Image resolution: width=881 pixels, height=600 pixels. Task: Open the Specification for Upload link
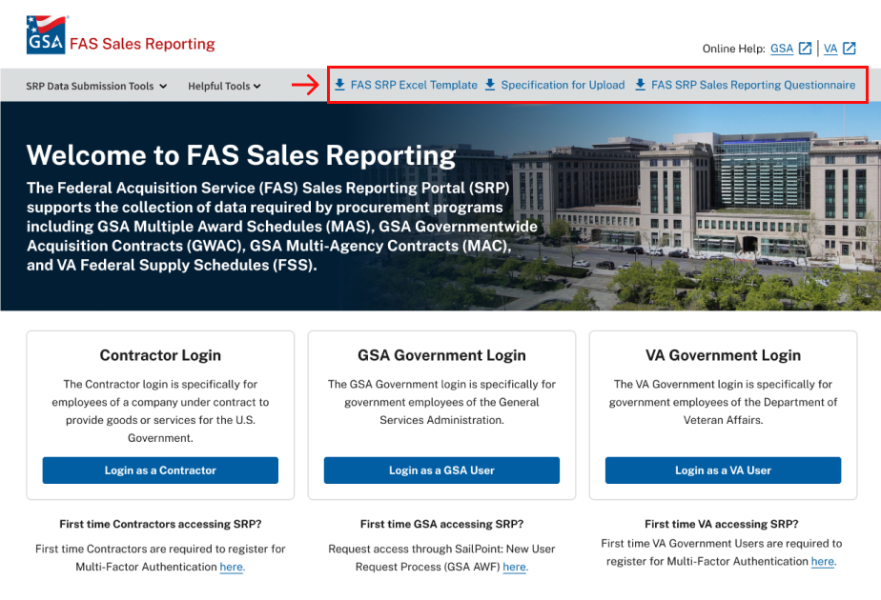coord(563,85)
